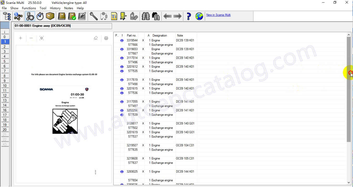Go forward with the right arrow icon
353x187 pixels.
pos(177,17)
